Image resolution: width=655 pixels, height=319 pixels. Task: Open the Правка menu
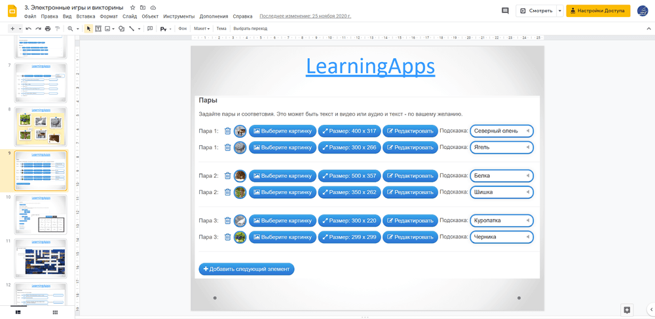tap(49, 17)
